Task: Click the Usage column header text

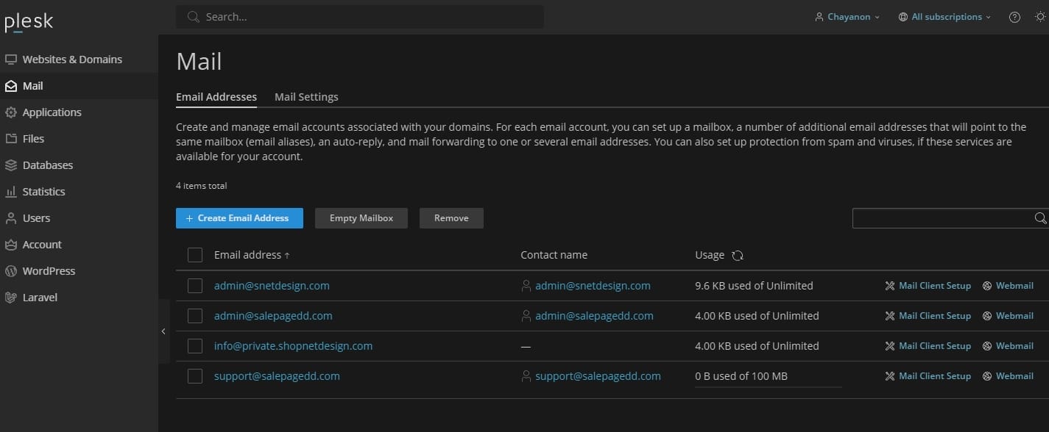Action: tap(710, 255)
